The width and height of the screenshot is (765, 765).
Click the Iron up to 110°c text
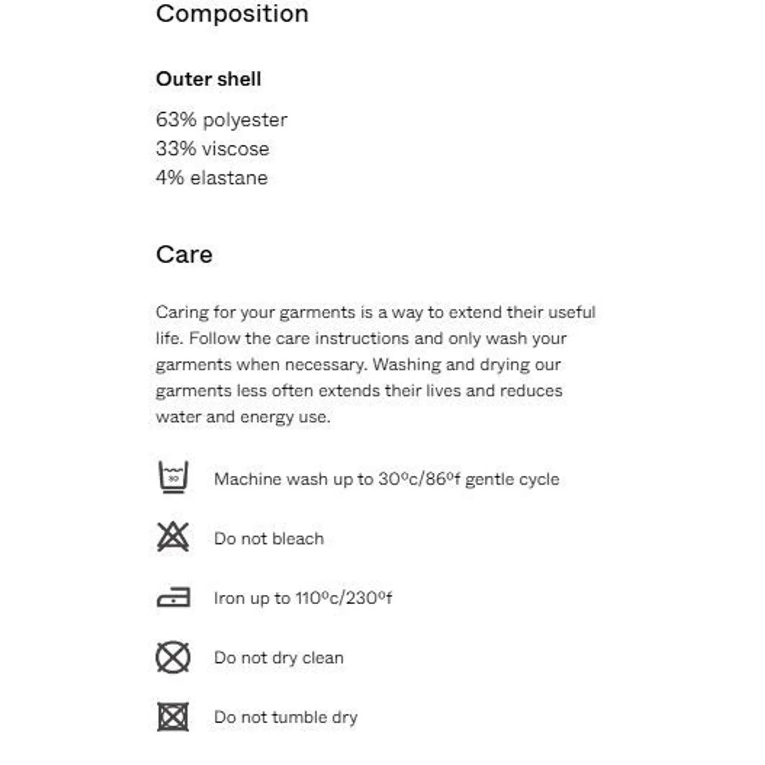click(303, 598)
